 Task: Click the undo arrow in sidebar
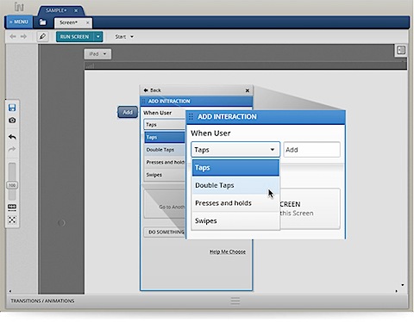(x=12, y=137)
